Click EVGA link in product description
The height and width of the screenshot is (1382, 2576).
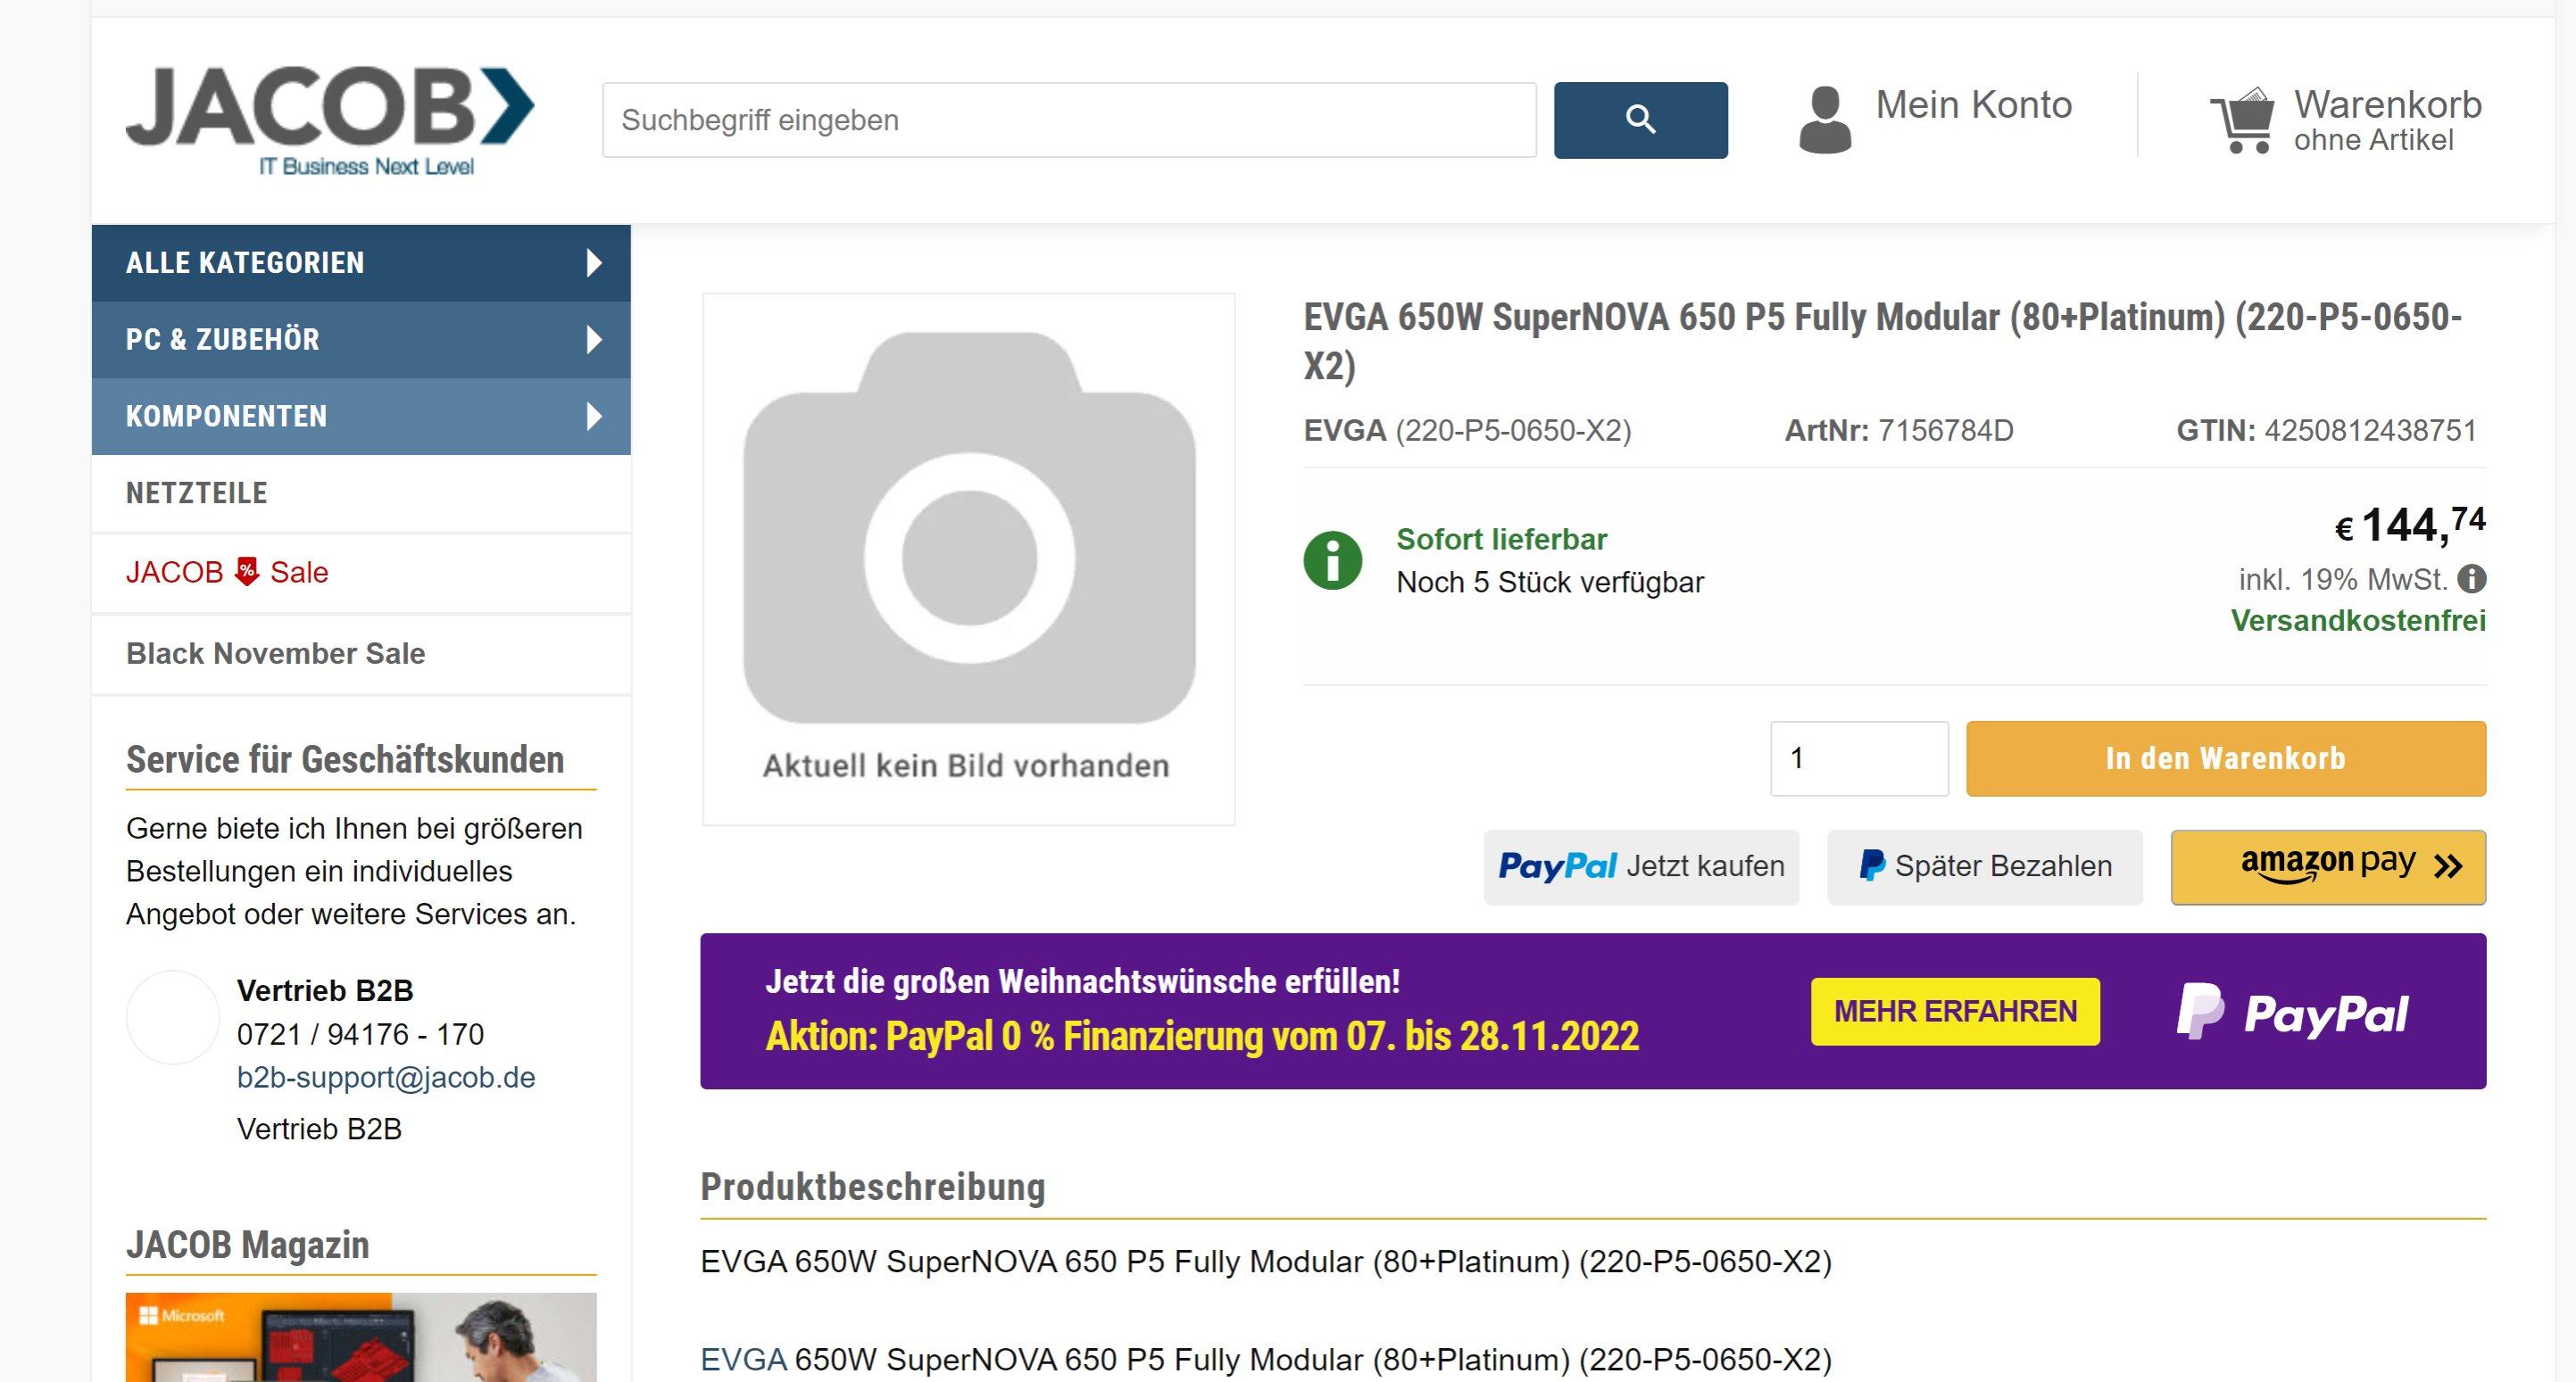[x=743, y=1359]
